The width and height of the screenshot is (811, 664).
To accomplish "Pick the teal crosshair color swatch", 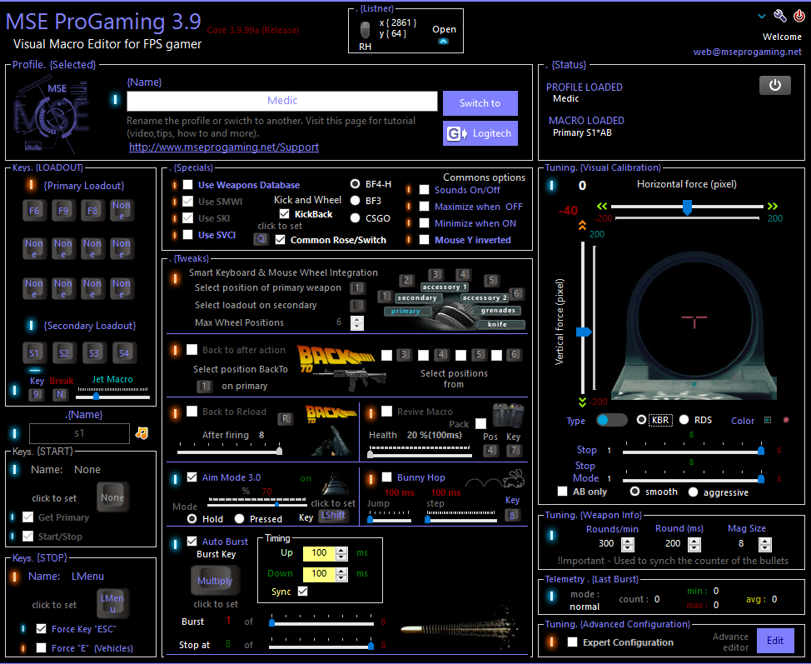I will [x=768, y=420].
